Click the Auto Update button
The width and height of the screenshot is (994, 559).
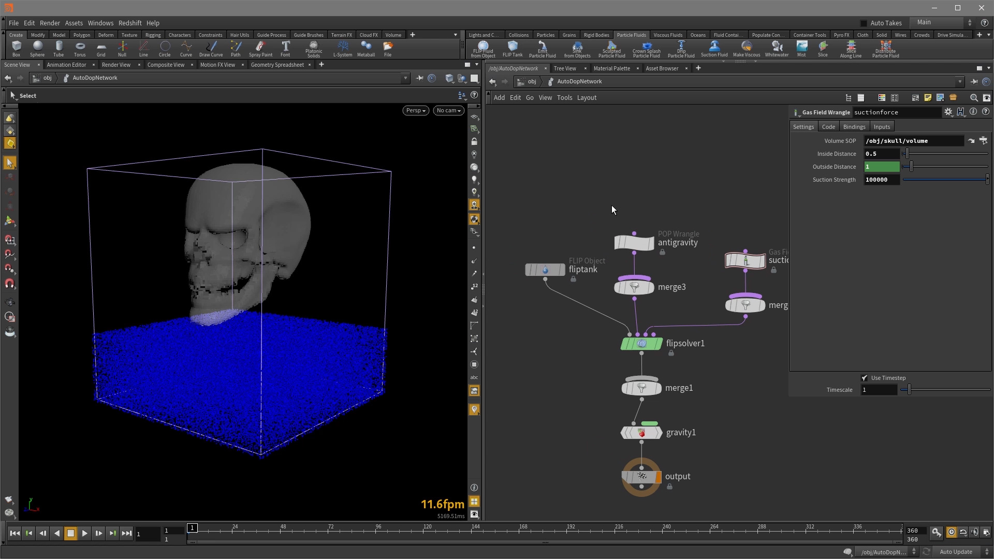[956, 552]
